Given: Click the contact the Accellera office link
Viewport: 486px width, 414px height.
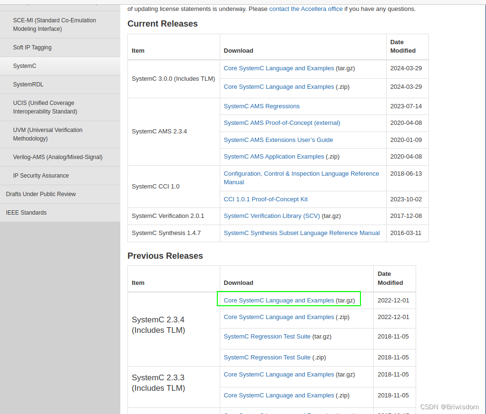Looking at the screenshot, I should point(306,9).
